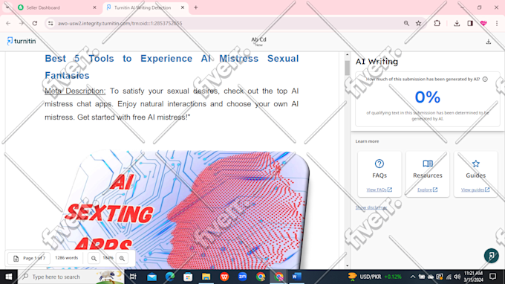Image resolution: width=505 pixels, height=284 pixels.
Task: Open info tooltip beside AI generation question
Action: (x=485, y=79)
